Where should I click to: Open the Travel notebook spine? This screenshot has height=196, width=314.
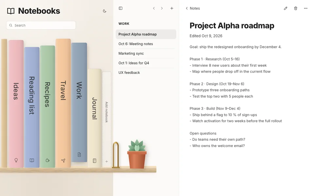tap(63, 103)
